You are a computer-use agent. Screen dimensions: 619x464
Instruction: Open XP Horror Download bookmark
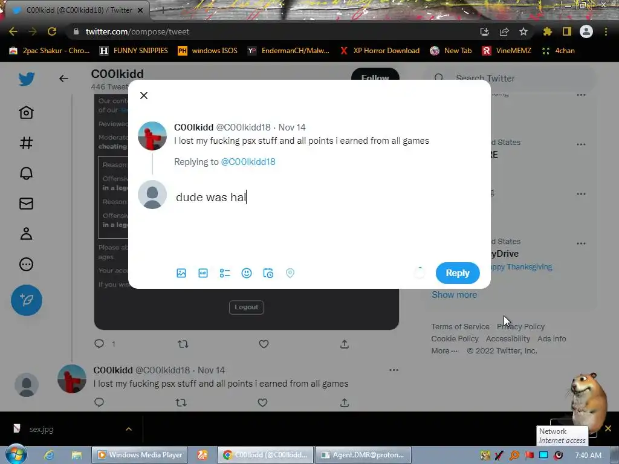click(380, 51)
